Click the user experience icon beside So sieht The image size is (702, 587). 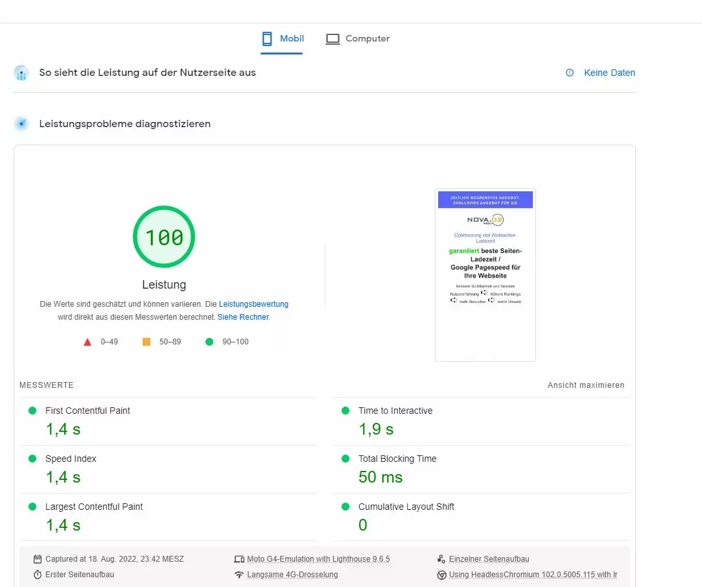(x=21, y=73)
